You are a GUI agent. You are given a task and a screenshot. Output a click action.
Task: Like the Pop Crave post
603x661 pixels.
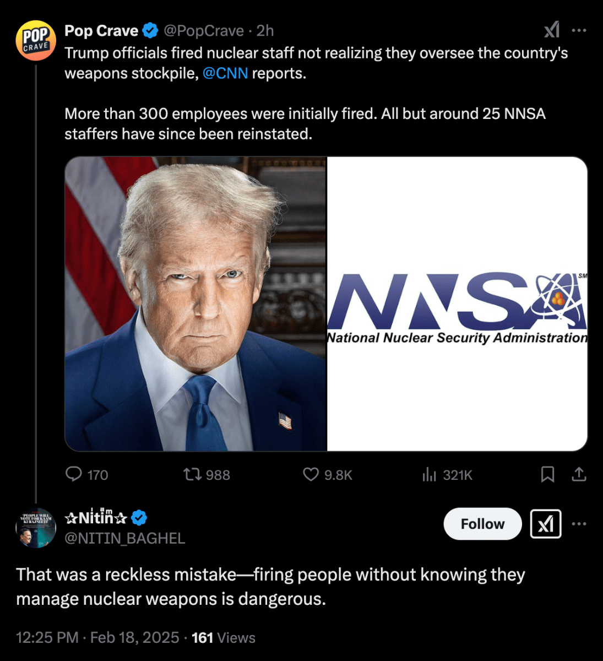click(311, 474)
